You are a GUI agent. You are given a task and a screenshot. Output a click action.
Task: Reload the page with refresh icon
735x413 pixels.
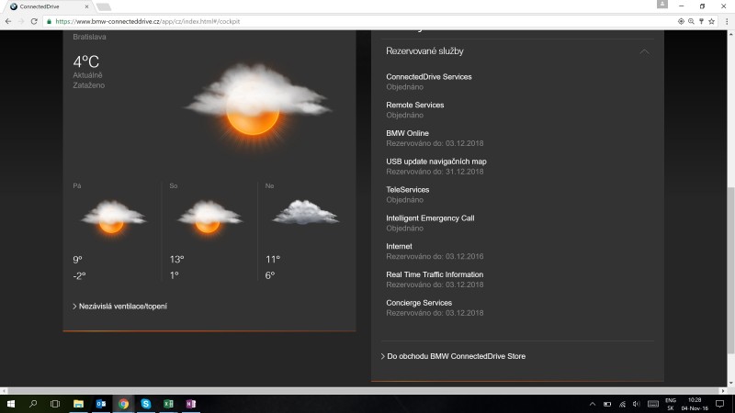pos(34,21)
